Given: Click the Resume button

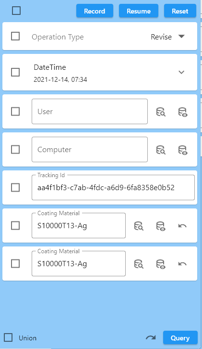Looking at the screenshot, I should pyautogui.click(x=139, y=11).
